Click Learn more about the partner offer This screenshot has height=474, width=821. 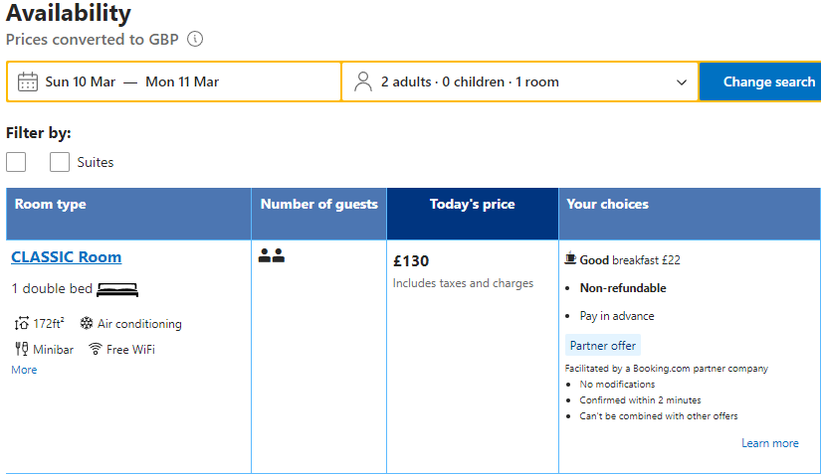pyautogui.click(x=769, y=443)
